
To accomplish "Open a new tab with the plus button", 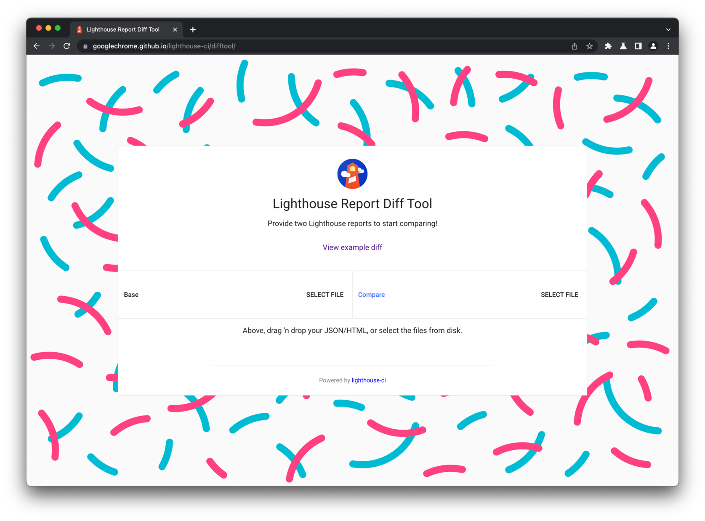I will [193, 29].
